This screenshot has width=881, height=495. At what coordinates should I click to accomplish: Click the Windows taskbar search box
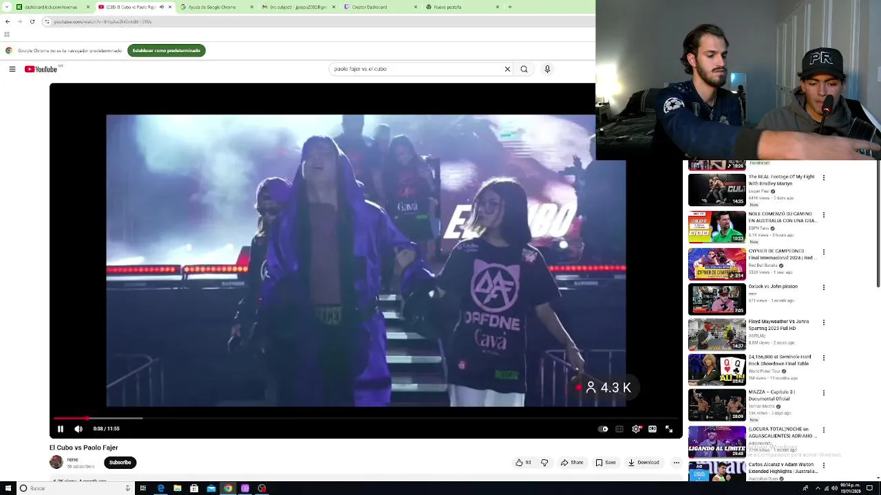[76, 488]
